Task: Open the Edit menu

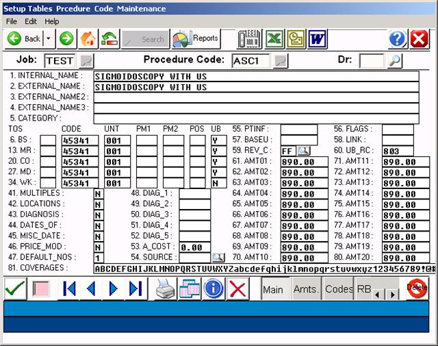Action: 31,21
